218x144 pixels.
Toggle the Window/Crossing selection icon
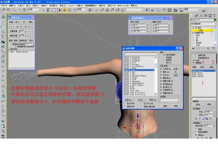(59, 10)
